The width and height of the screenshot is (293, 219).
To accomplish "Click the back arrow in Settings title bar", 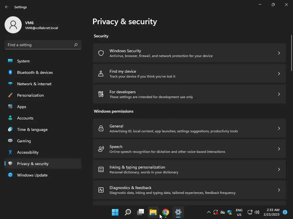I will click(7, 7).
